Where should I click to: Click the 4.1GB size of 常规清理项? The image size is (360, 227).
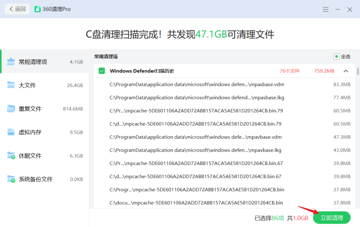(76, 62)
